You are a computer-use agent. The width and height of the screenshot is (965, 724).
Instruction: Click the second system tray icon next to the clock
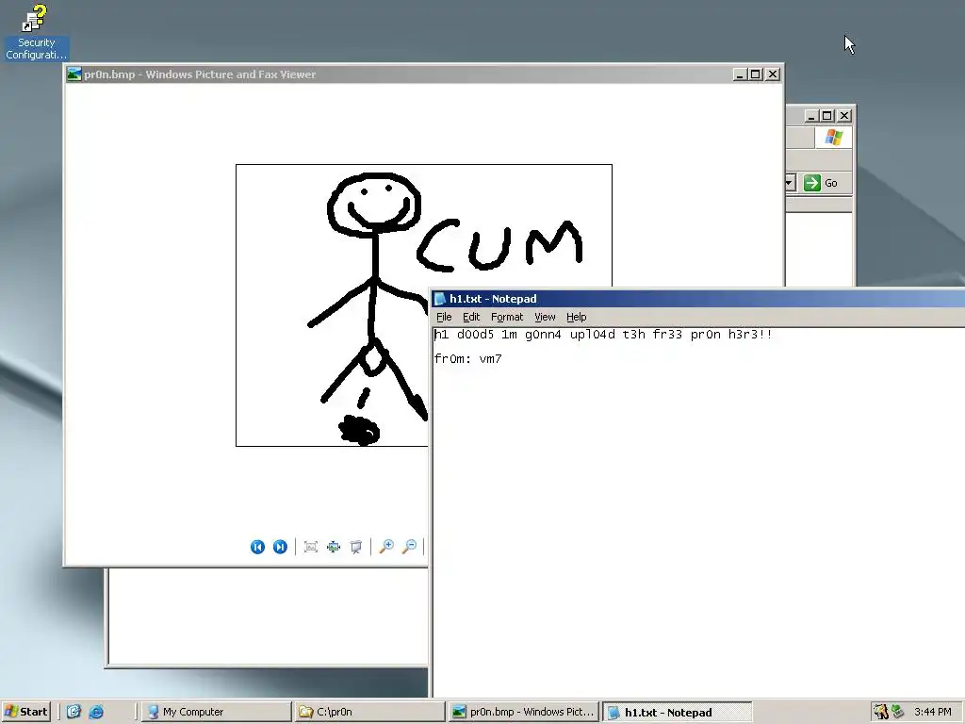coord(897,712)
